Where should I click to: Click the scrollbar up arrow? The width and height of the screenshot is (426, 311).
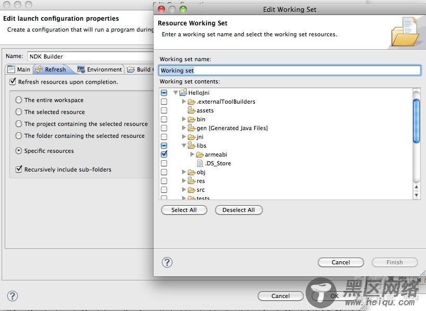(416, 187)
